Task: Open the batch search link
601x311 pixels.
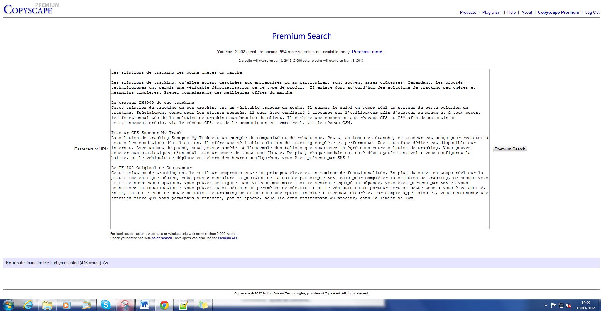Action: point(161,238)
